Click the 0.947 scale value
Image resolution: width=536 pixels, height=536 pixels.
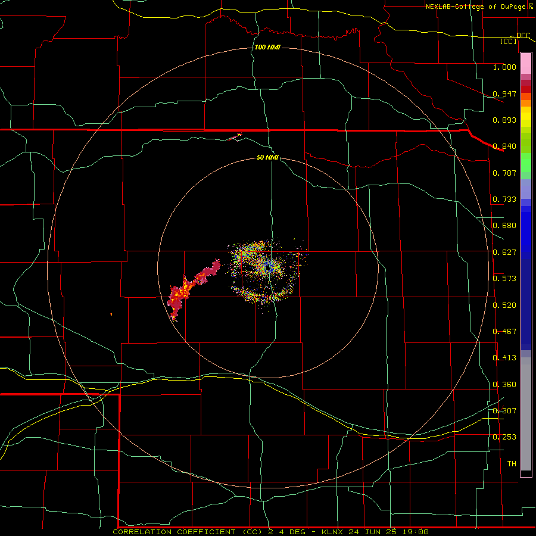504,94
